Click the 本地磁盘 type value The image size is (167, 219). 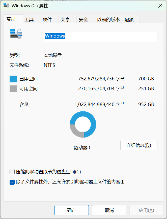(x=53, y=55)
